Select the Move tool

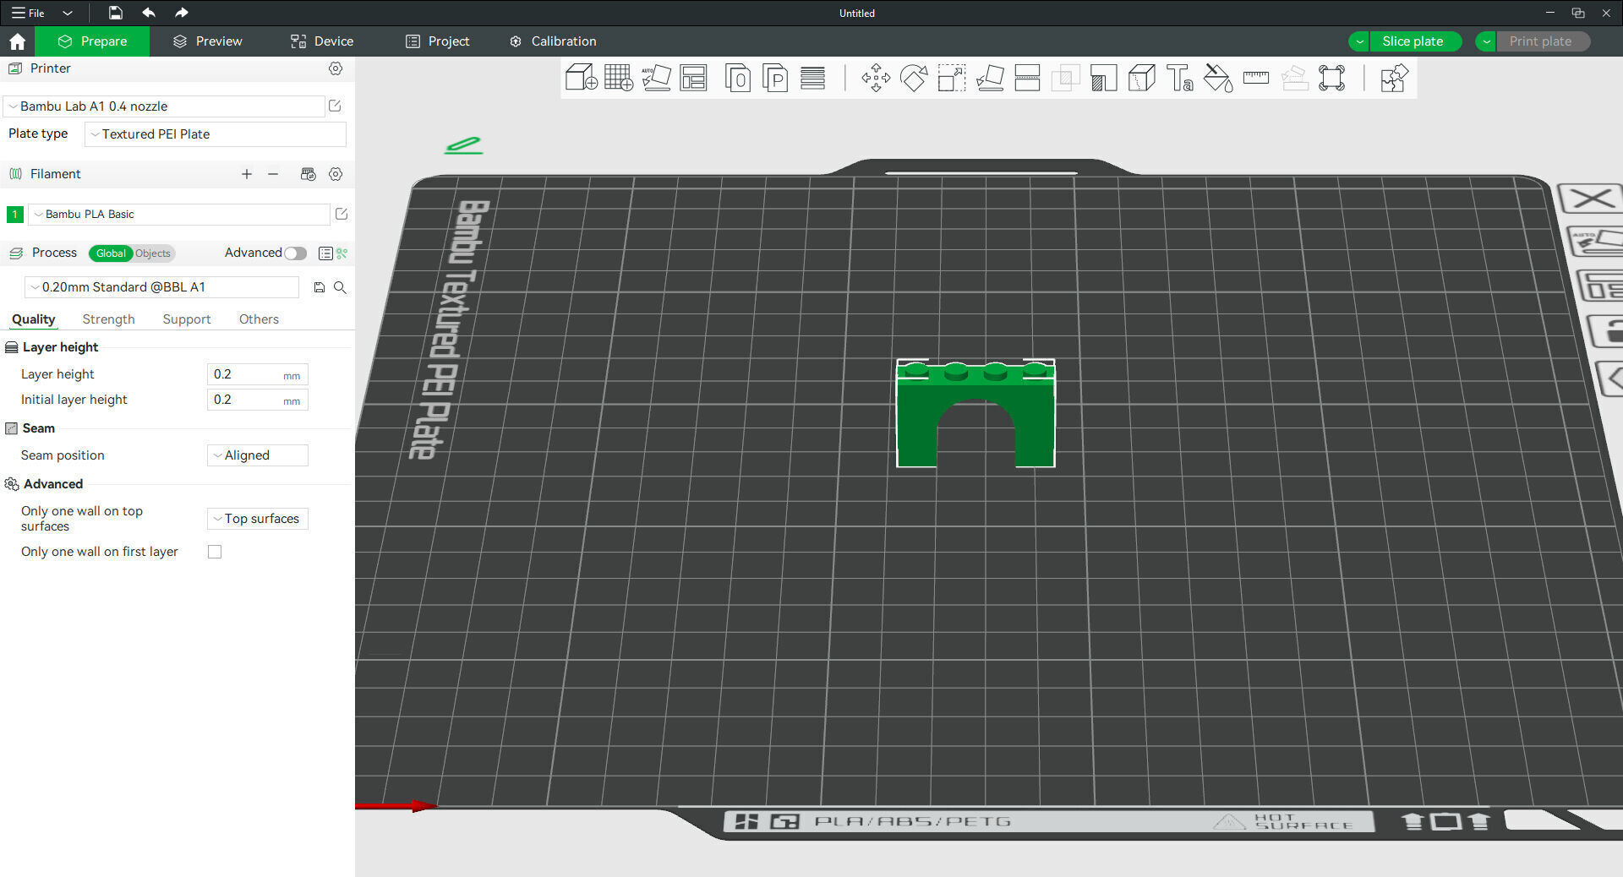(876, 78)
